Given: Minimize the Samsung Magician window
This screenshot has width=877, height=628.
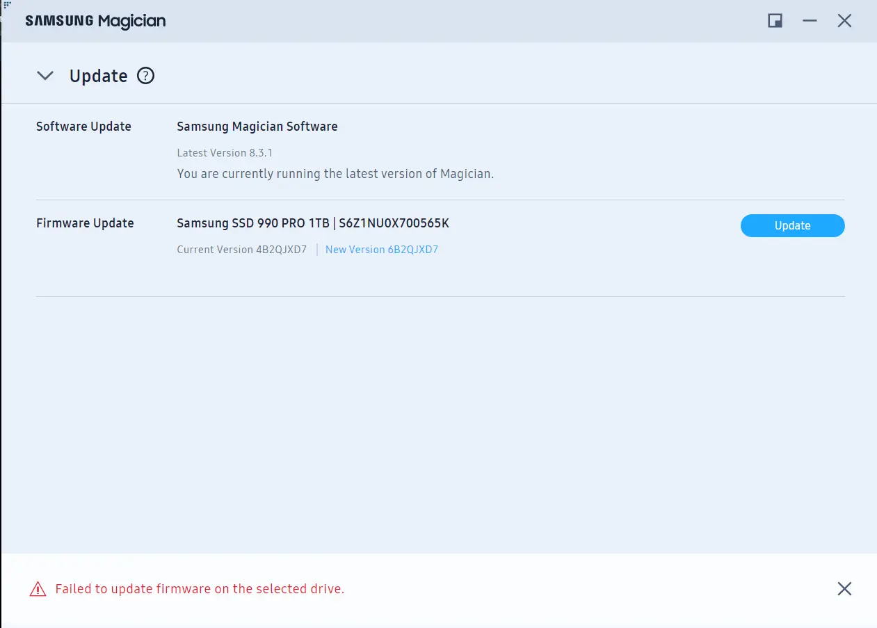Looking at the screenshot, I should pyautogui.click(x=810, y=21).
